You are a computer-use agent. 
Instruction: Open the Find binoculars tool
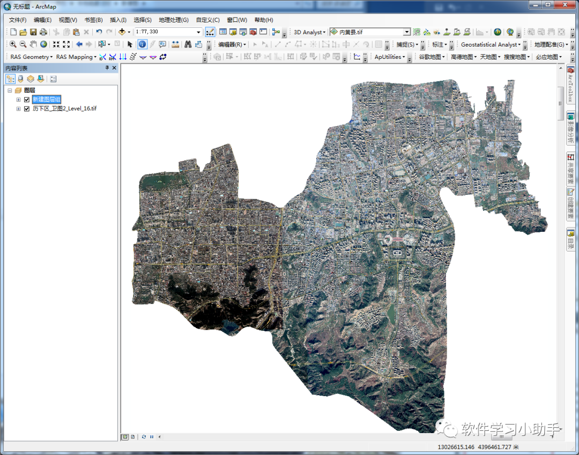pos(188,44)
